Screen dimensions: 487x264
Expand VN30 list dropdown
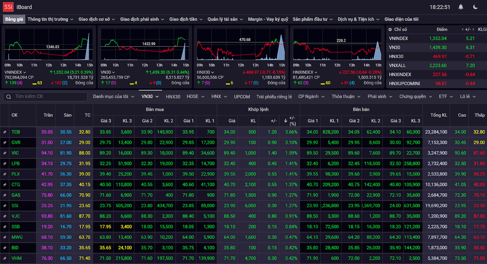pos(150,97)
